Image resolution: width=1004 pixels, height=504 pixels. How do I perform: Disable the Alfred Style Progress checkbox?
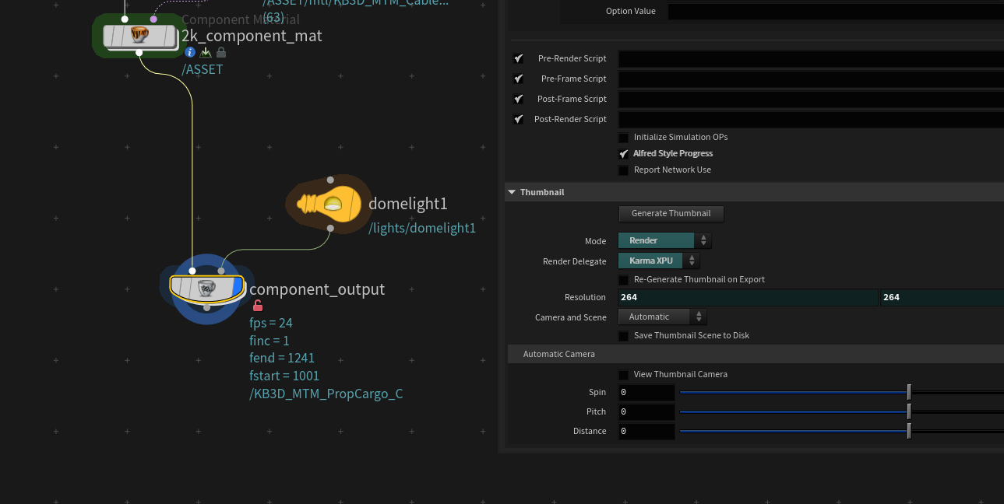click(623, 154)
